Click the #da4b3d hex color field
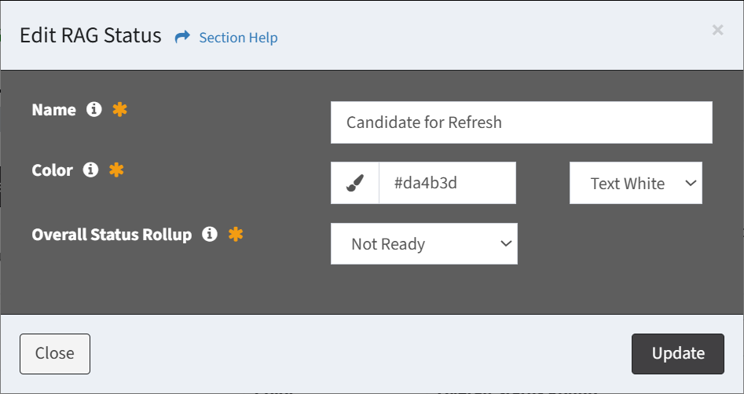Screen dimensions: 744x394 coord(448,183)
